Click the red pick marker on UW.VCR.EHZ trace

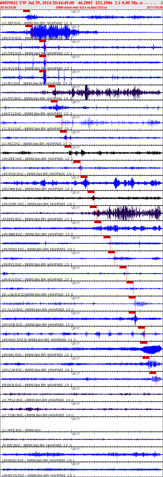pos(29,26)
